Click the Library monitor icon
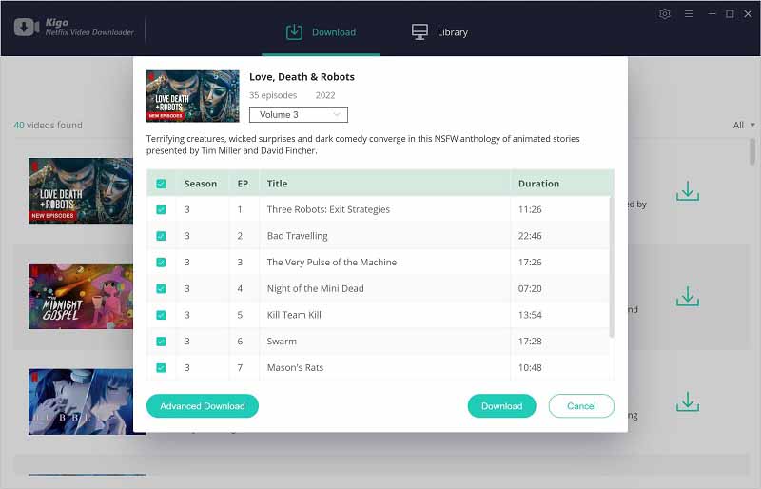 tap(420, 32)
